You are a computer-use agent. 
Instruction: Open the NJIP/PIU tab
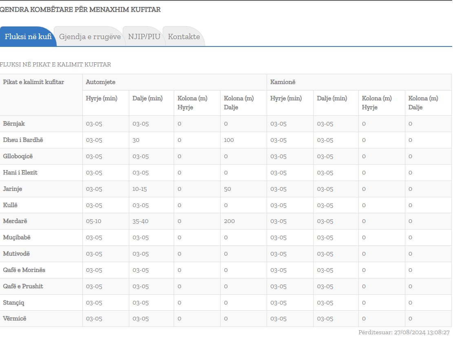click(x=144, y=37)
